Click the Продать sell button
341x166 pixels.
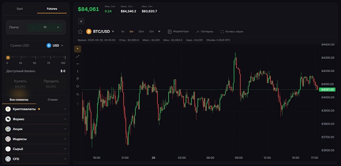[51, 83]
